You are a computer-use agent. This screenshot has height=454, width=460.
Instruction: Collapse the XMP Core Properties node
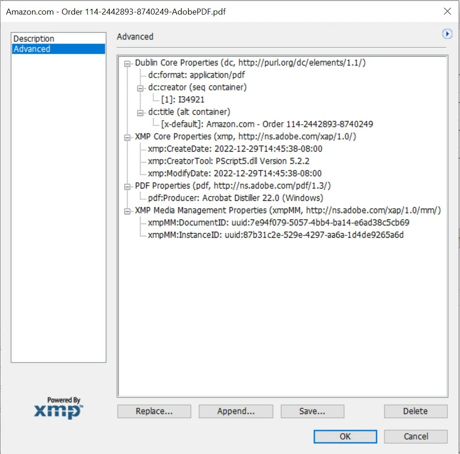tap(127, 138)
